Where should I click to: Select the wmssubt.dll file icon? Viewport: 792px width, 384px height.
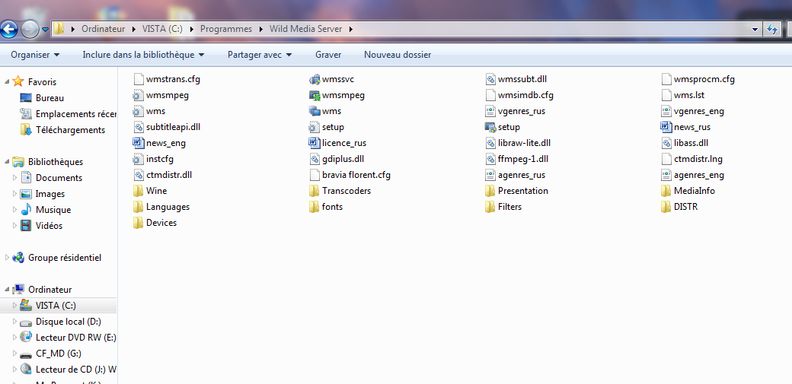coord(490,79)
